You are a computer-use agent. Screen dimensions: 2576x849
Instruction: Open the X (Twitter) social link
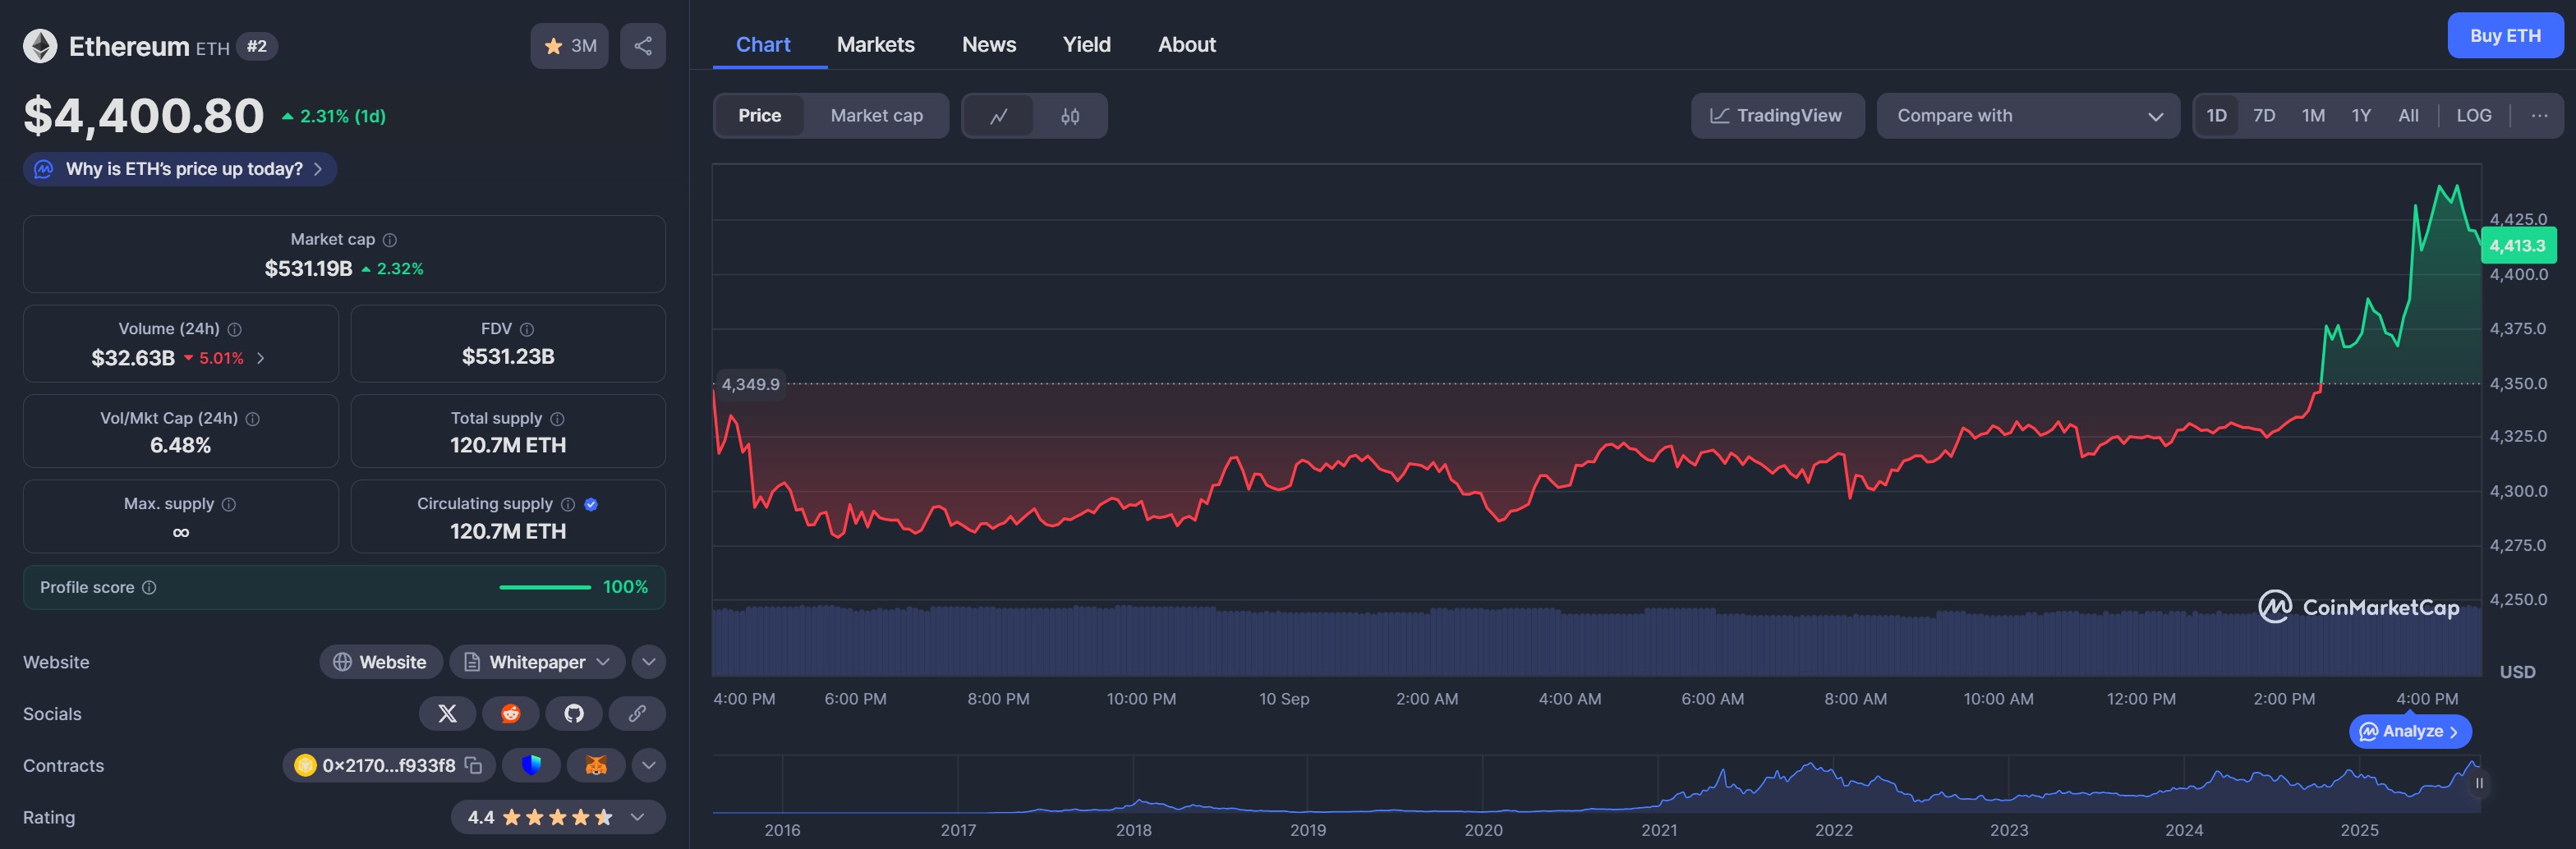pos(447,713)
